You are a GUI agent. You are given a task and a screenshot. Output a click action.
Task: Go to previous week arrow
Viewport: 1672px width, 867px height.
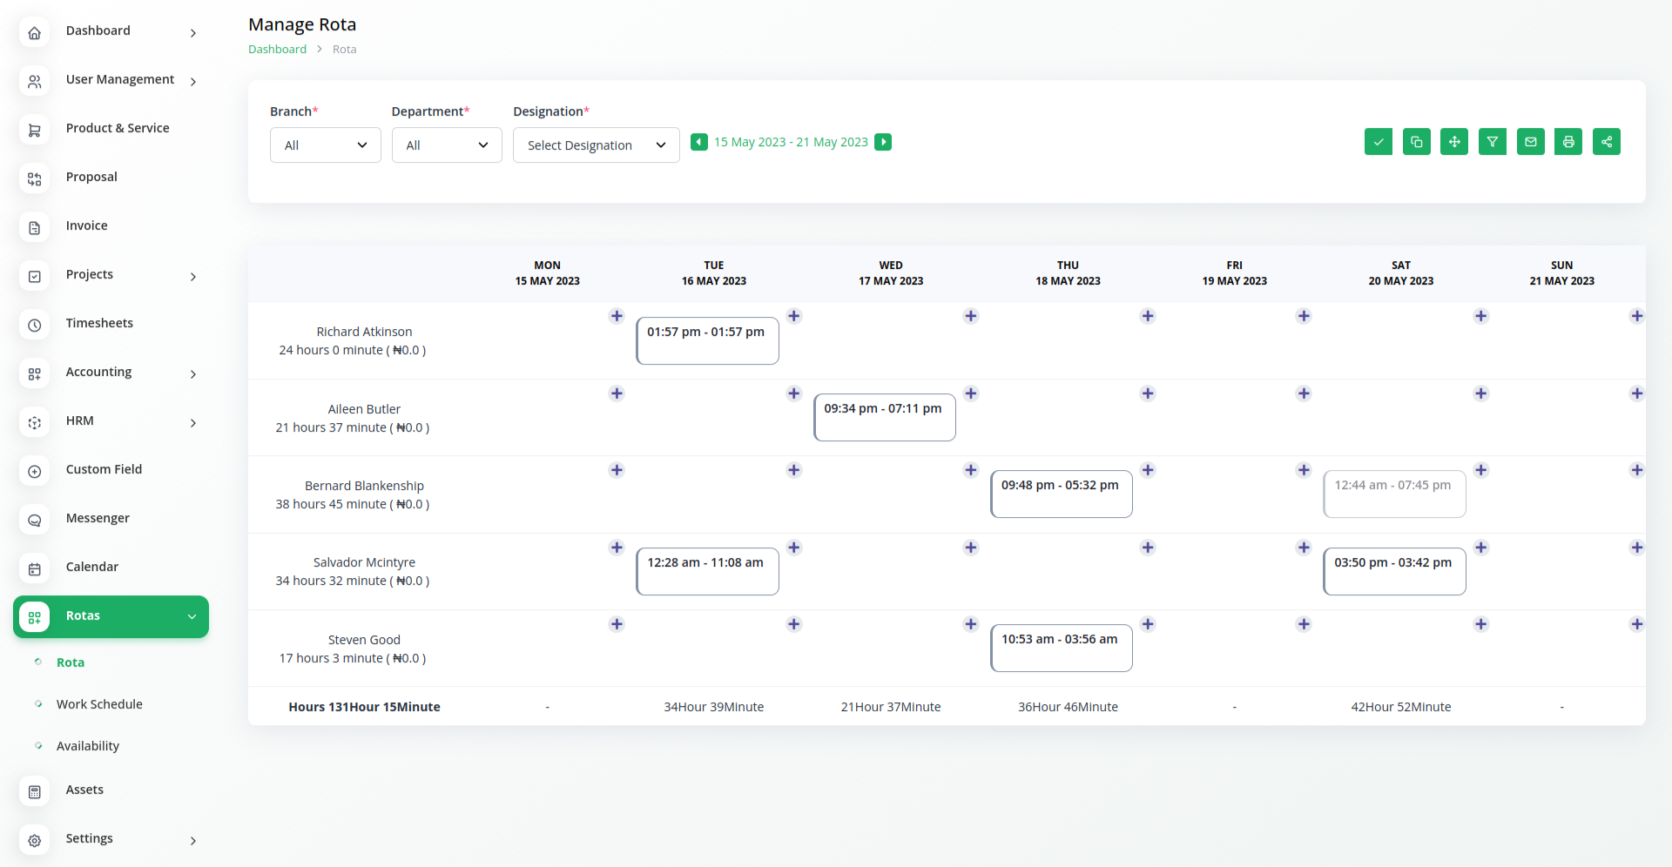[x=699, y=142]
